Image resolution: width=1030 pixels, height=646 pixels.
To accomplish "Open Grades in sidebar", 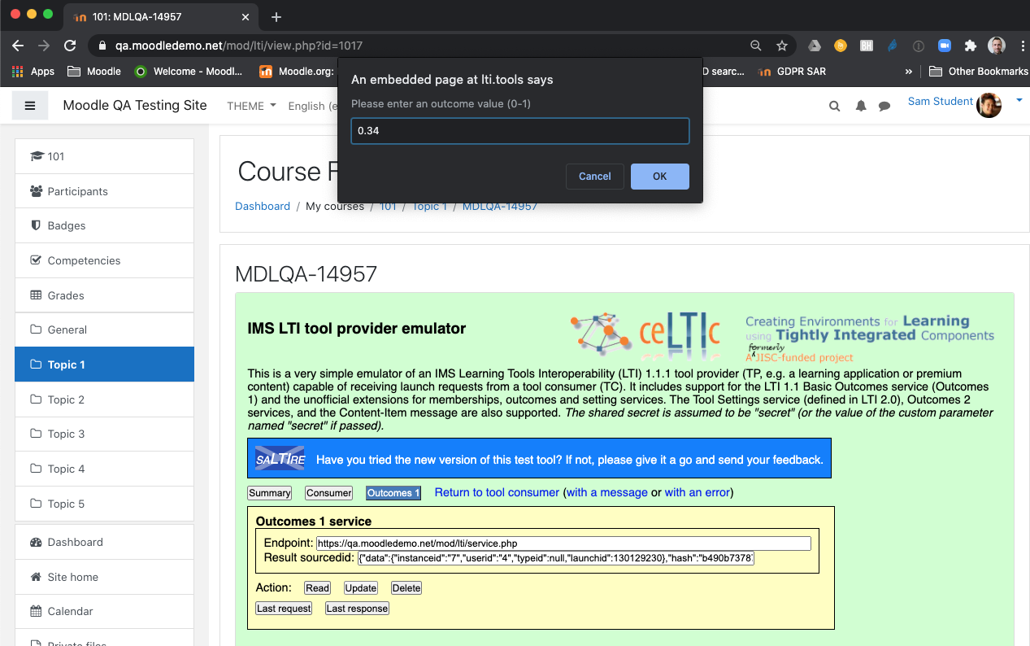I will tap(104, 295).
